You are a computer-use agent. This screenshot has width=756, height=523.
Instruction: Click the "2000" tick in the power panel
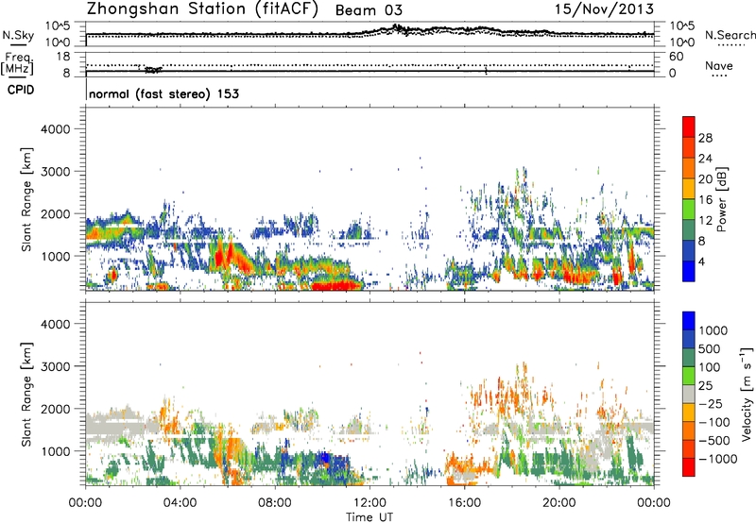[56, 213]
